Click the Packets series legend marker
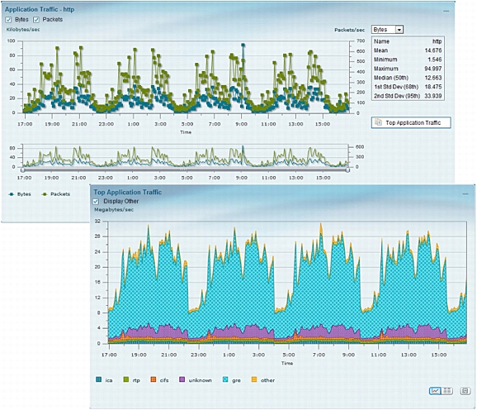The width and height of the screenshot is (477, 410). [45, 194]
